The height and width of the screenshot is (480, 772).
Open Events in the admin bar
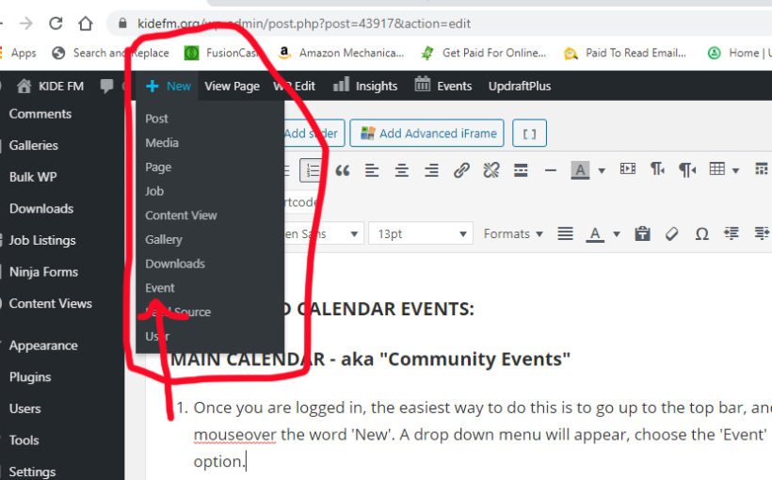pos(442,86)
